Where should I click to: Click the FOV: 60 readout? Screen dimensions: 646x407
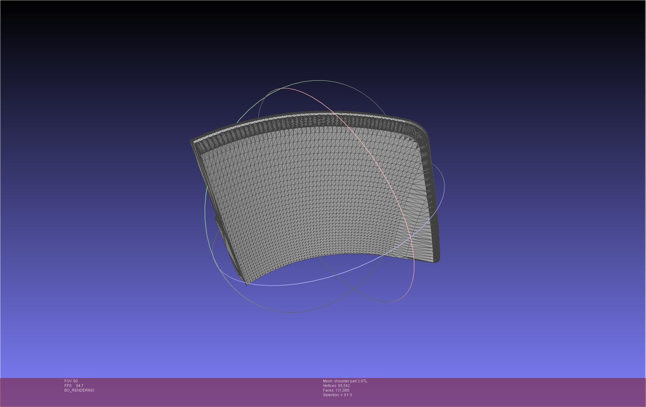point(71,381)
